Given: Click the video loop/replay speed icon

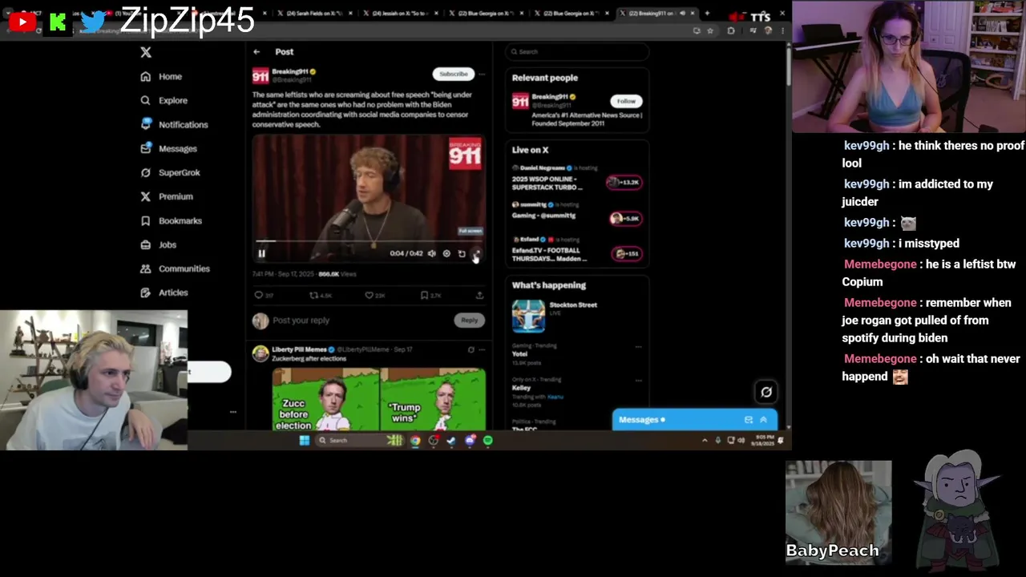Looking at the screenshot, I should tap(462, 253).
